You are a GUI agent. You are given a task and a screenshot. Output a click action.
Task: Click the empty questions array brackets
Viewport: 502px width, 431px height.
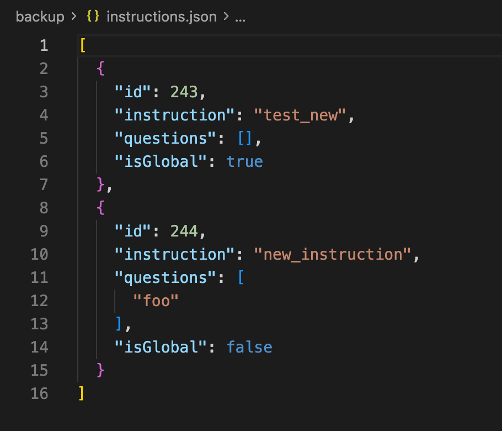(x=244, y=138)
